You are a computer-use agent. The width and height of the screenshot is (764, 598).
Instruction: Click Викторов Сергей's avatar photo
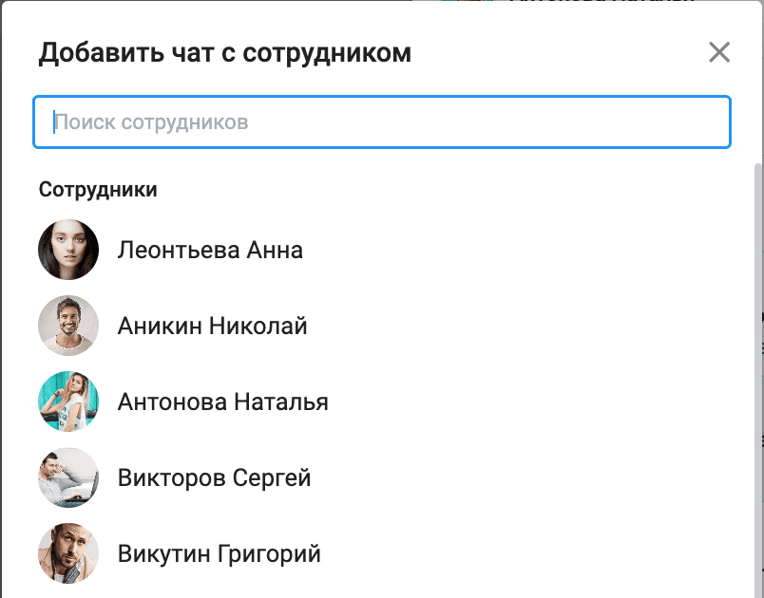[68, 477]
